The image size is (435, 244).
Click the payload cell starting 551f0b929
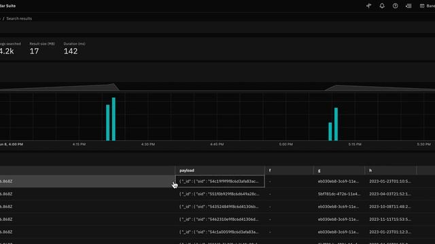pos(220,194)
